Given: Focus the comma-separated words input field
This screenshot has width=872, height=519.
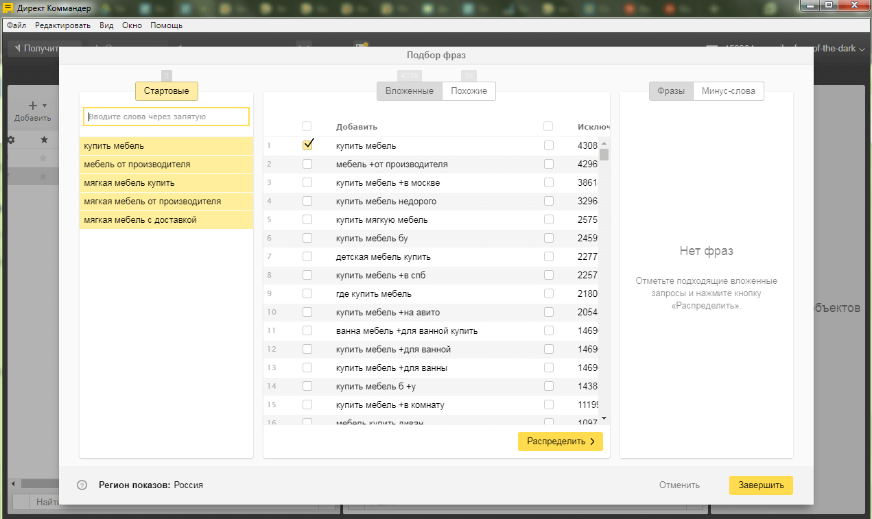Looking at the screenshot, I should pyautogui.click(x=166, y=117).
